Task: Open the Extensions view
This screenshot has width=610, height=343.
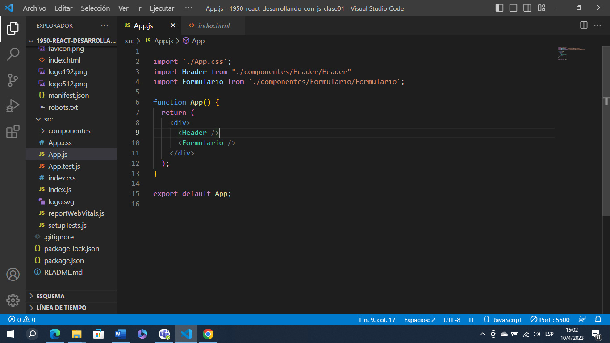Action: point(13,132)
